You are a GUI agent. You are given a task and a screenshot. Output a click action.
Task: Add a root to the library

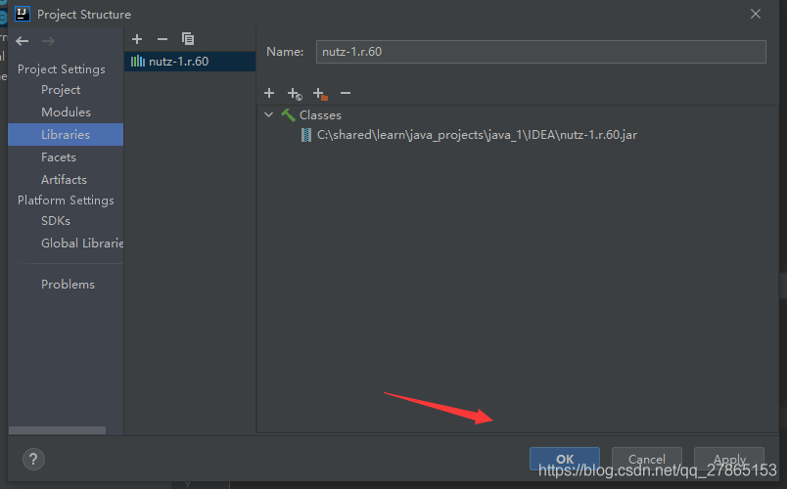coord(269,93)
